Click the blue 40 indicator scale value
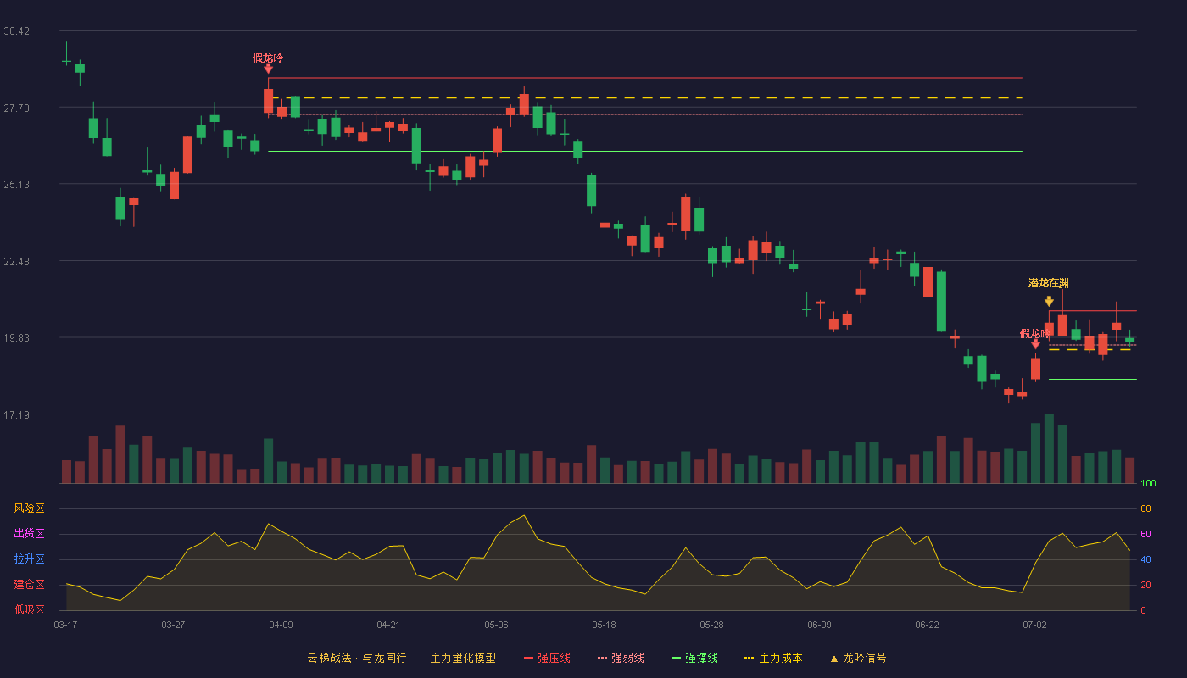 pos(1145,559)
